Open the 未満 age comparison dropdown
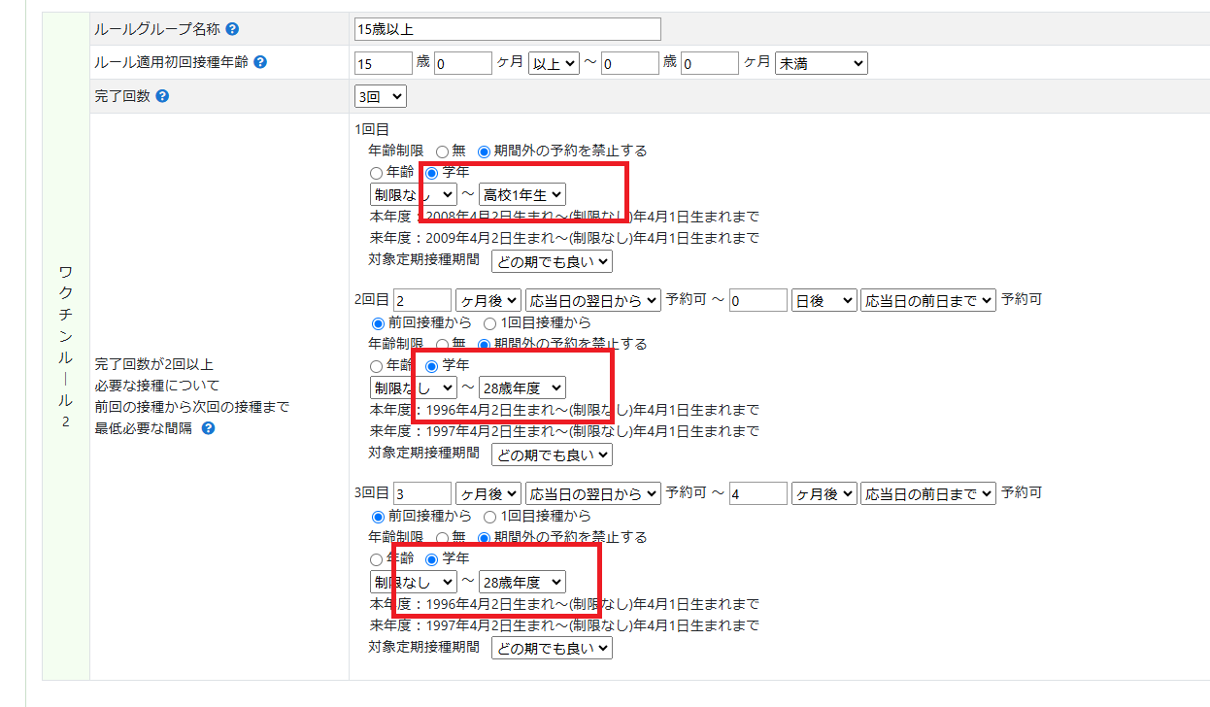 [821, 63]
